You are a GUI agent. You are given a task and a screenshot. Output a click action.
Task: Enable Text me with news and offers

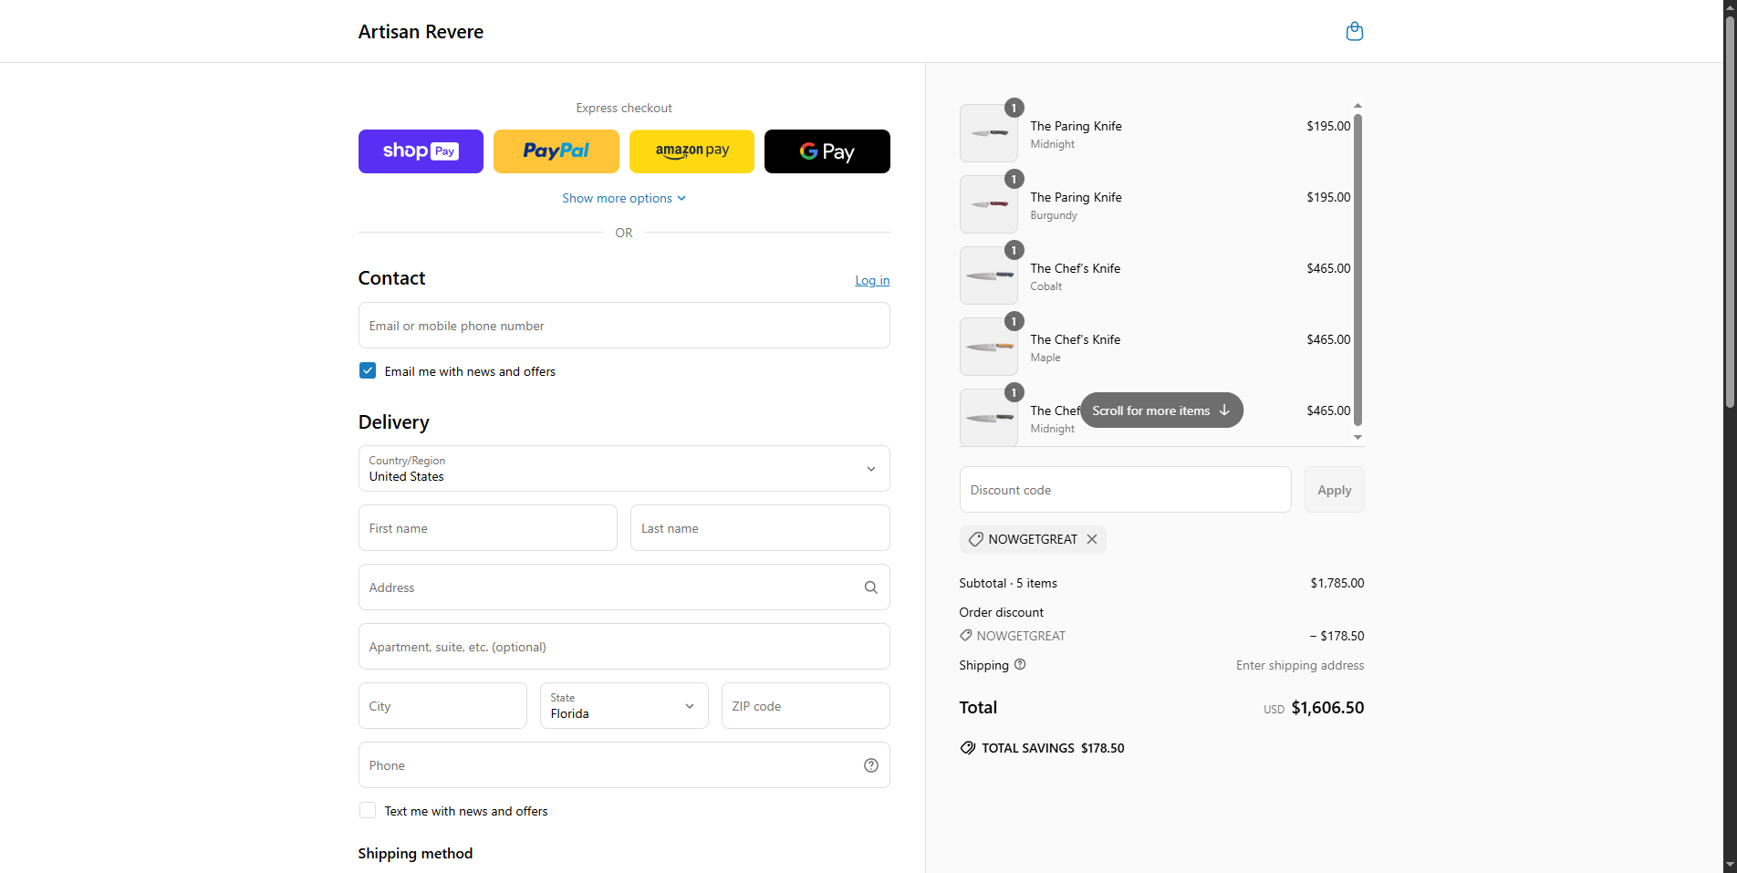368,810
